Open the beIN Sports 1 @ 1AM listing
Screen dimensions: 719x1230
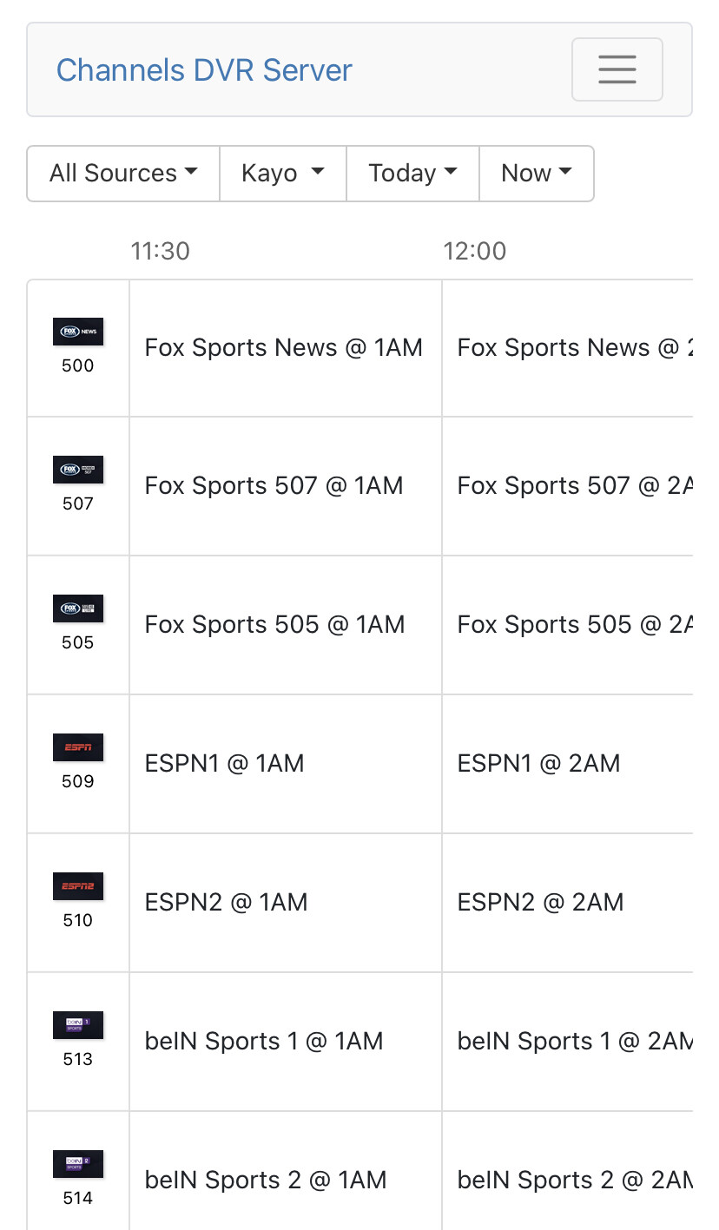coord(264,1042)
